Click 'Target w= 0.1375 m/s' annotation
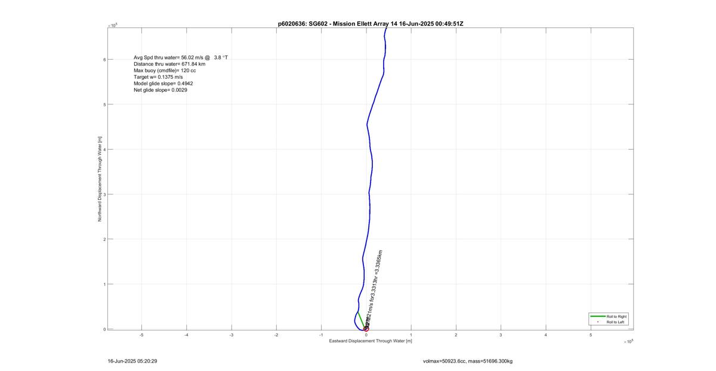The width and height of the screenshot is (716, 371). click(x=158, y=77)
